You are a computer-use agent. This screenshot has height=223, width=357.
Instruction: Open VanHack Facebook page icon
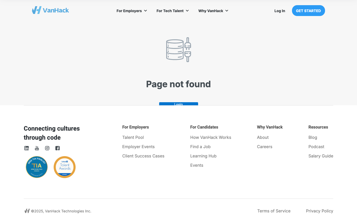pos(58,148)
